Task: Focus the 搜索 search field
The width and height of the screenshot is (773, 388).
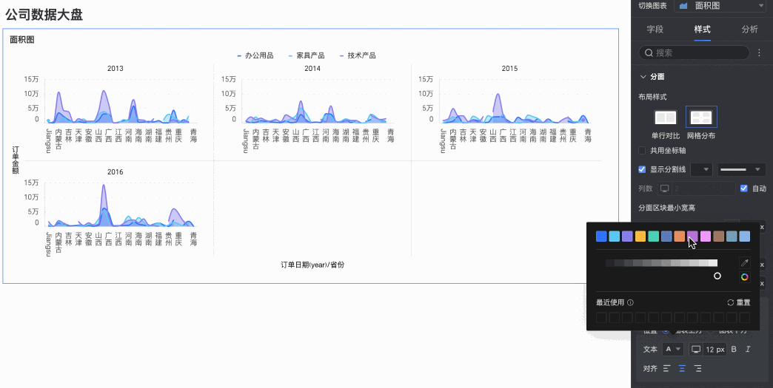Action: [694, 52]
